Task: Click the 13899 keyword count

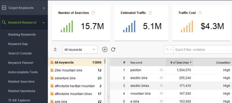Action: point(97,62)
